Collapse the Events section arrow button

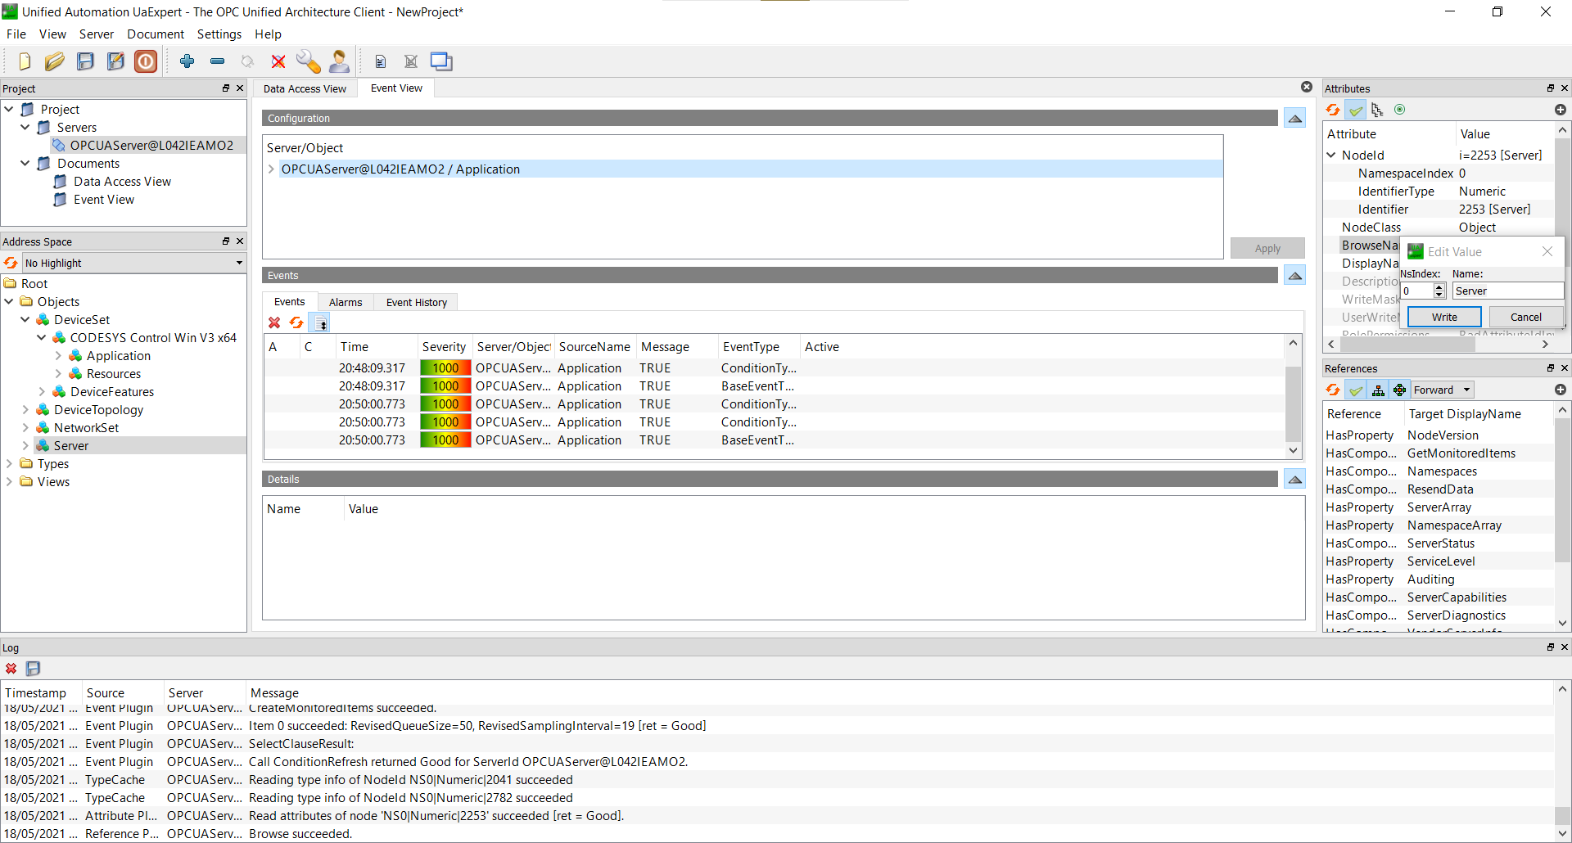pos(1294,276)
